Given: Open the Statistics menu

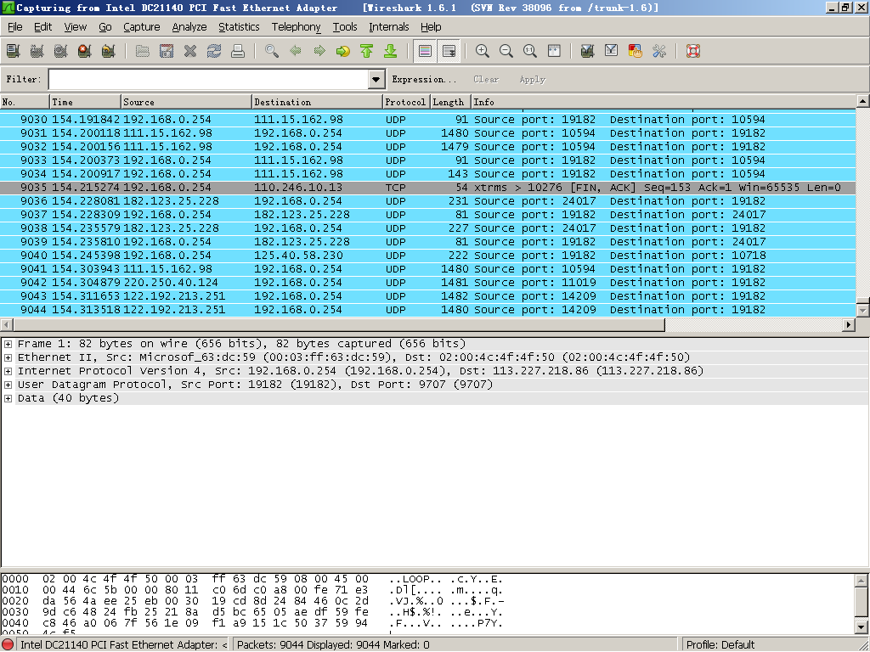Looking at the screenshot, I should pyautogui.click(x=239, y=26).
